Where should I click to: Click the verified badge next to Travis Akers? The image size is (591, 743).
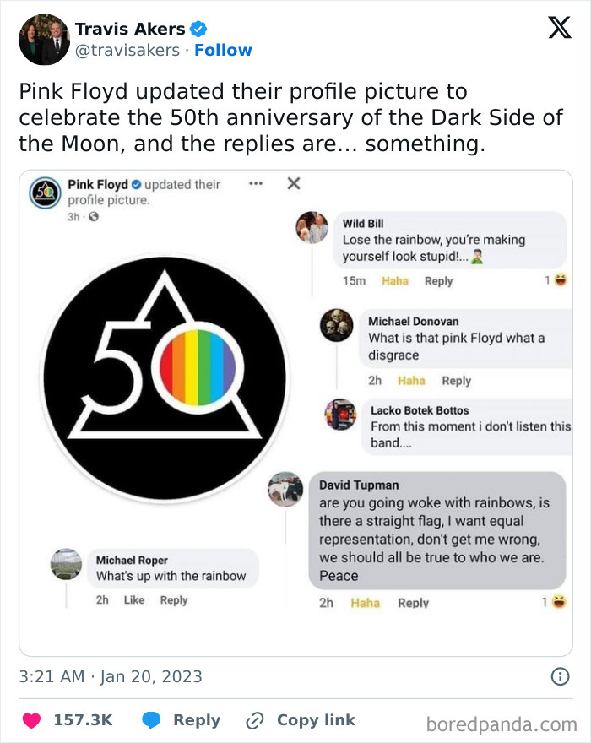198,28
